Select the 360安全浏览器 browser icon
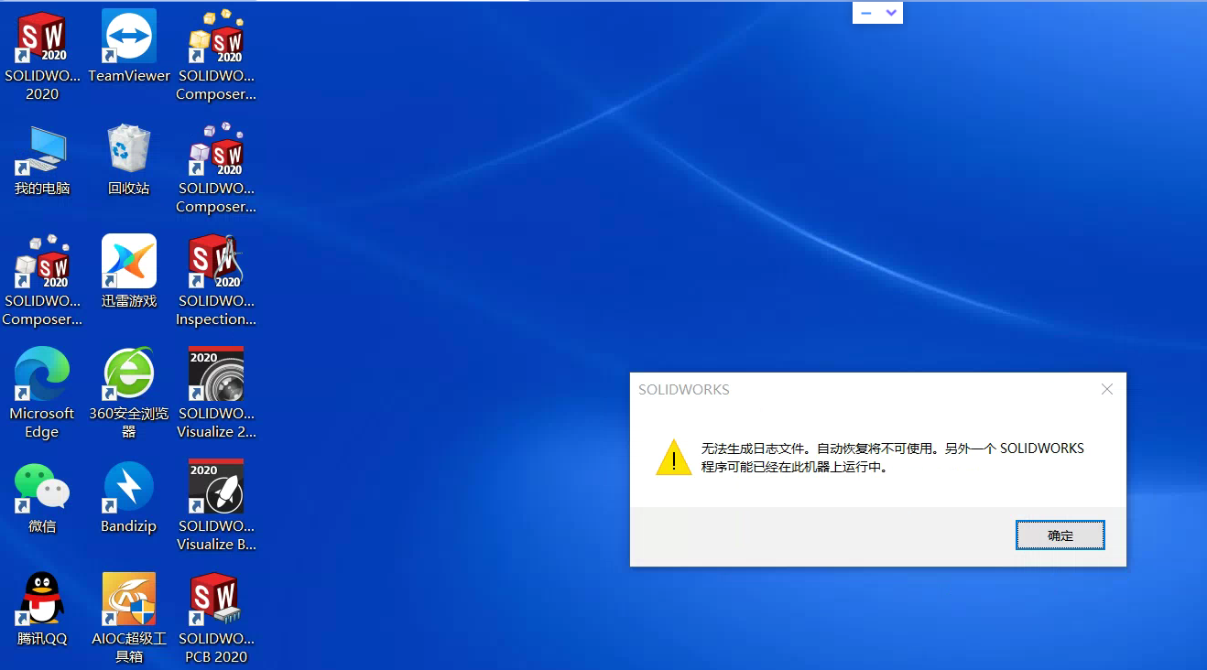The width and height of the screenshot is (1207, 670). 129,374
